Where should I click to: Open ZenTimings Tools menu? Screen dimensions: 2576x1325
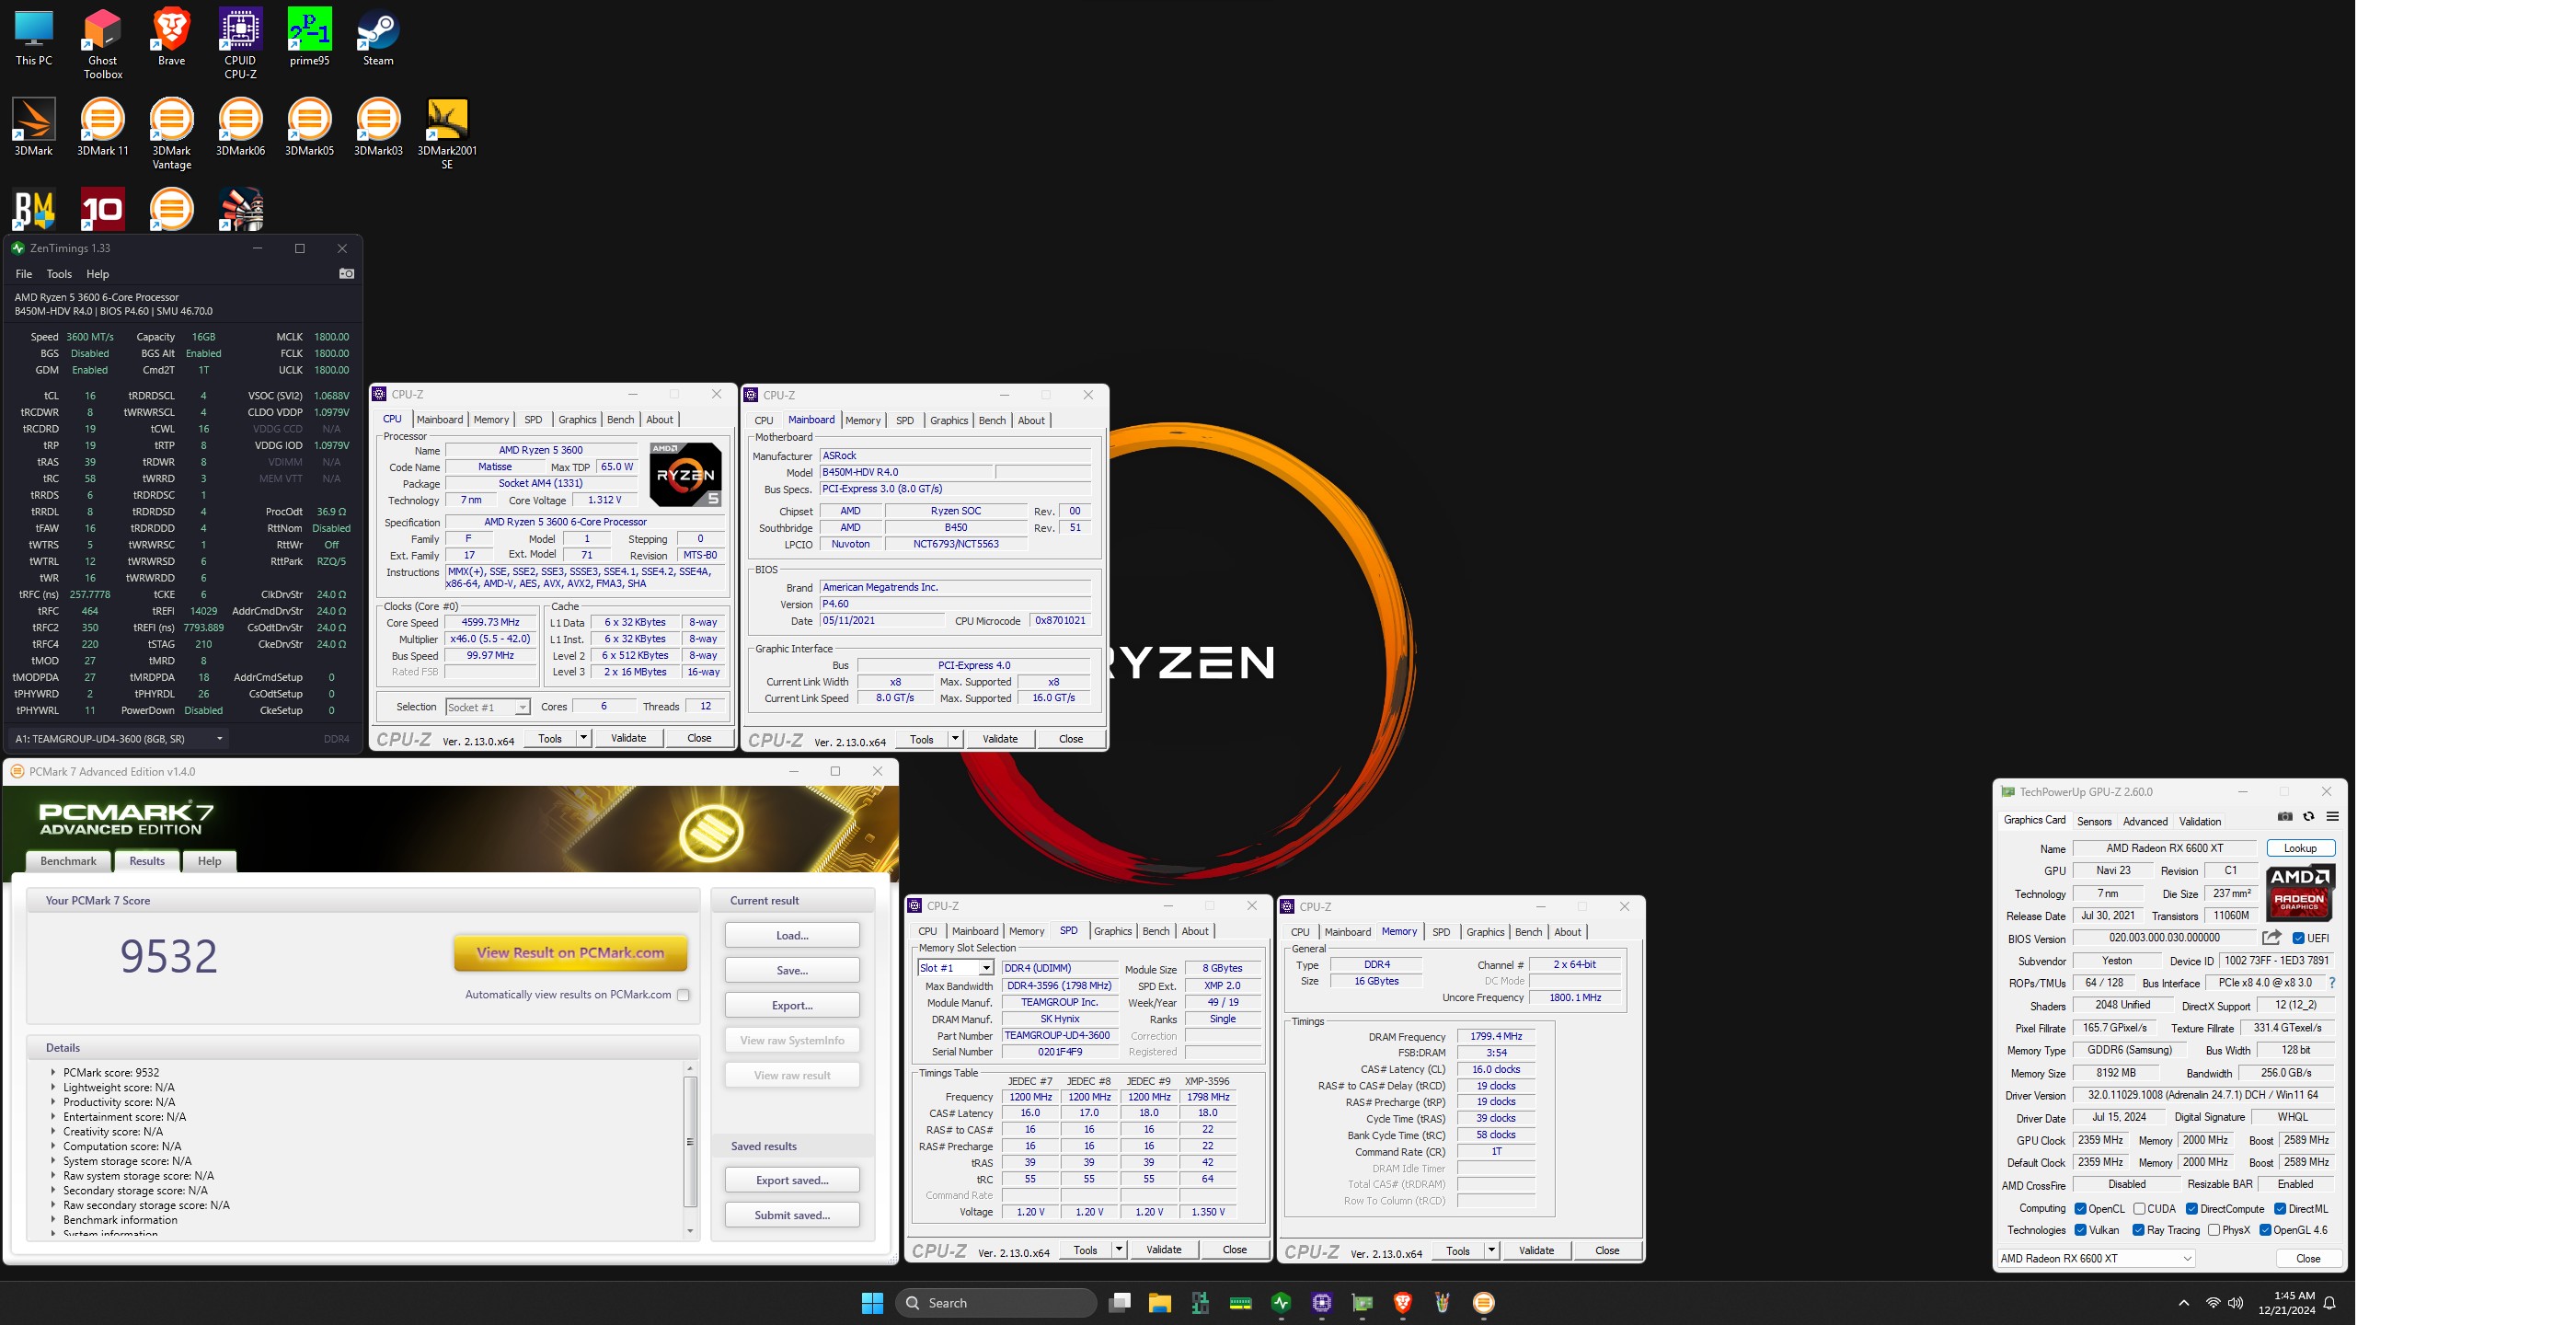(59, 274)
